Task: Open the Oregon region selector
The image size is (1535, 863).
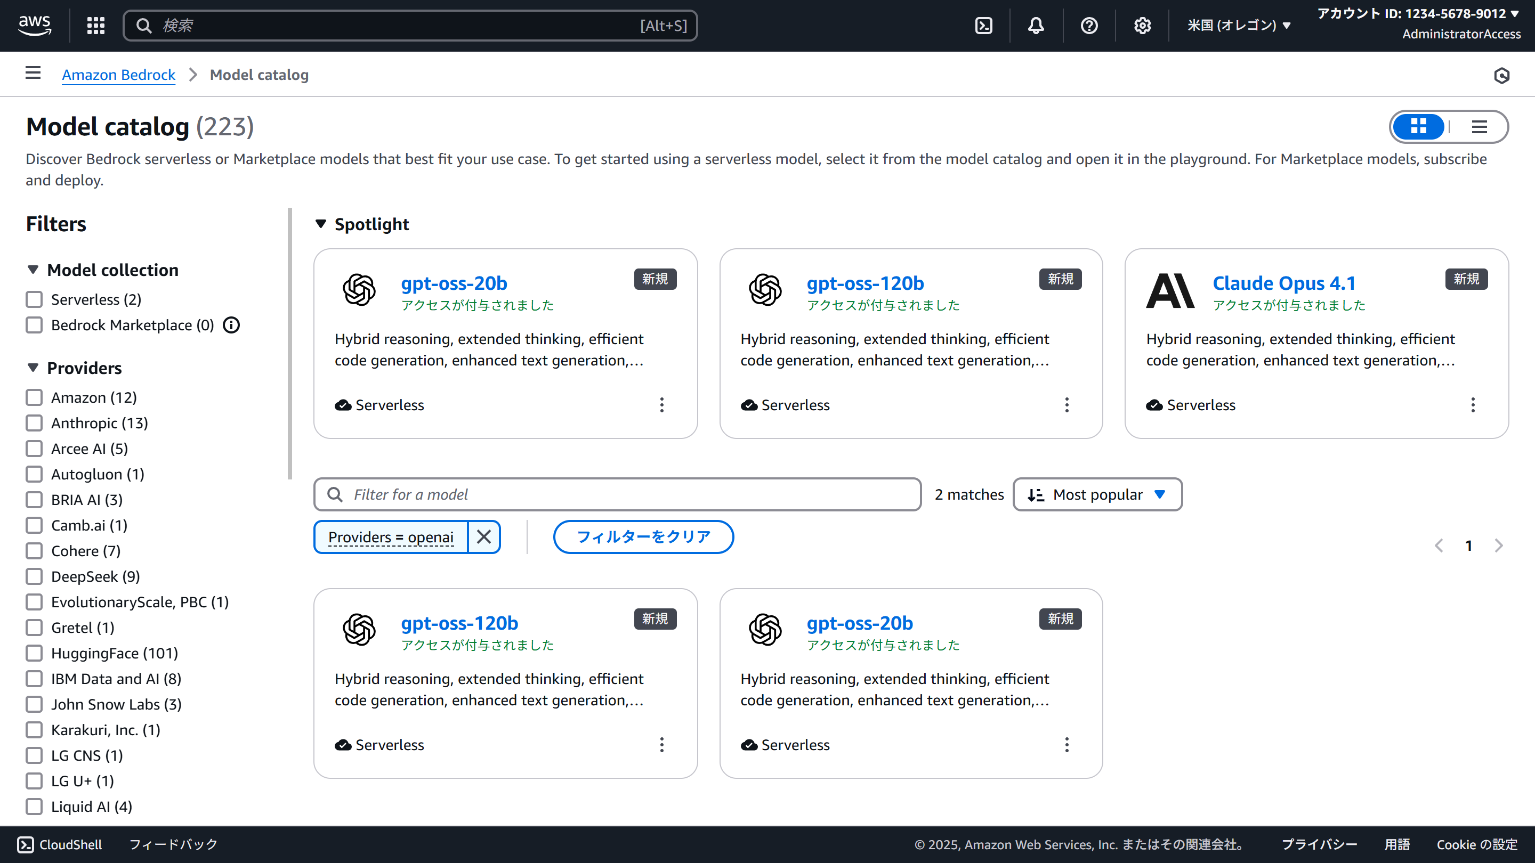Action: [x=1239, y=26]
